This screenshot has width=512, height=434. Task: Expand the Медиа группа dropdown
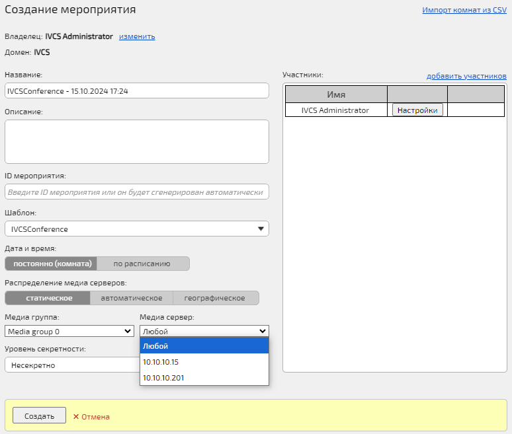click(69, 331)
